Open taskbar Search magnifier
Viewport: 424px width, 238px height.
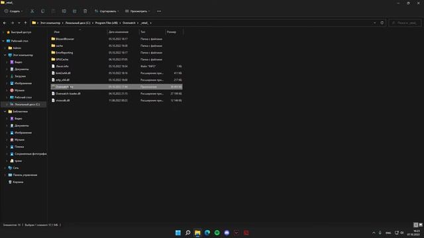coord(187,233)
